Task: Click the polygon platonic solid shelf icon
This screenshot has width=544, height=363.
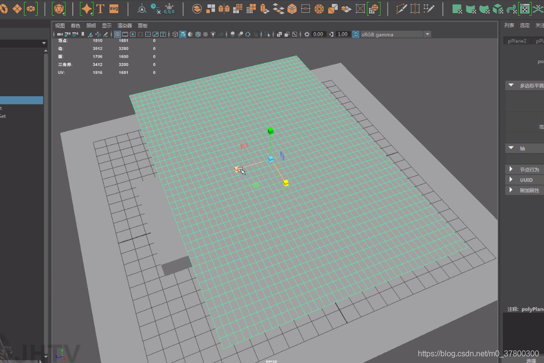Action: pyautogui.click(x=59, y=9)
